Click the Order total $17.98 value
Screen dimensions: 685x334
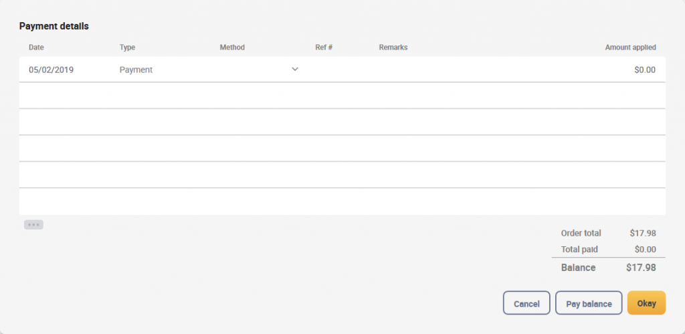pos(643,233)
